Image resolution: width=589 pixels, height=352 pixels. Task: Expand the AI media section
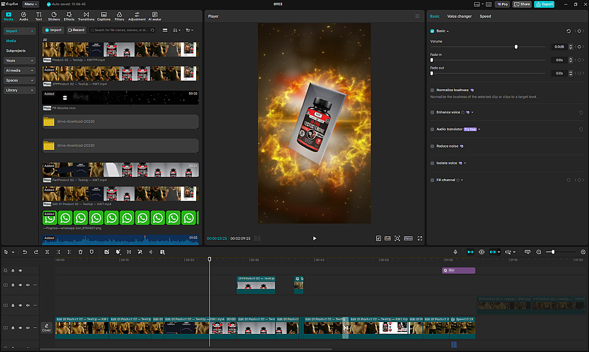pyautogui.click(x=20, y=71)
